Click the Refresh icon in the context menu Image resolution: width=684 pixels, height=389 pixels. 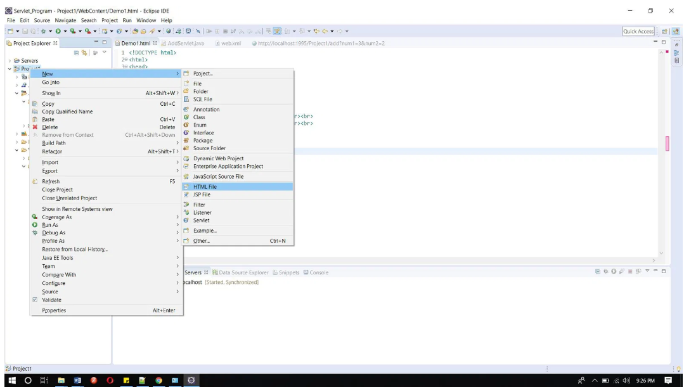[x=35, y=182]
